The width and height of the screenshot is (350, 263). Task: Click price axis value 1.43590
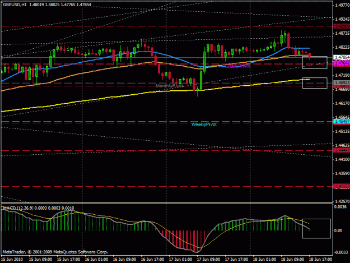(342, 173)
